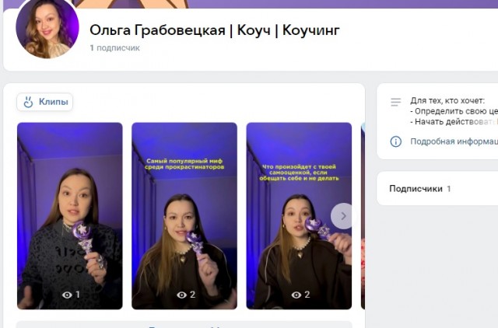
Task: Click the line Определить свою цель
Action: click(454, 111)
